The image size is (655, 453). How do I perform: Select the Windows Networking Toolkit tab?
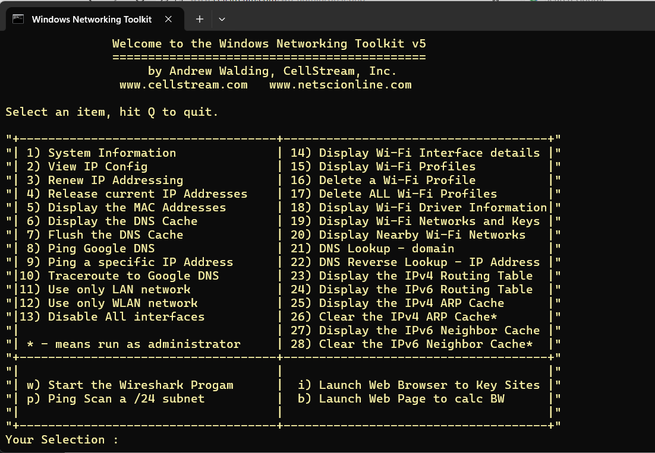[x=92, y=19]
